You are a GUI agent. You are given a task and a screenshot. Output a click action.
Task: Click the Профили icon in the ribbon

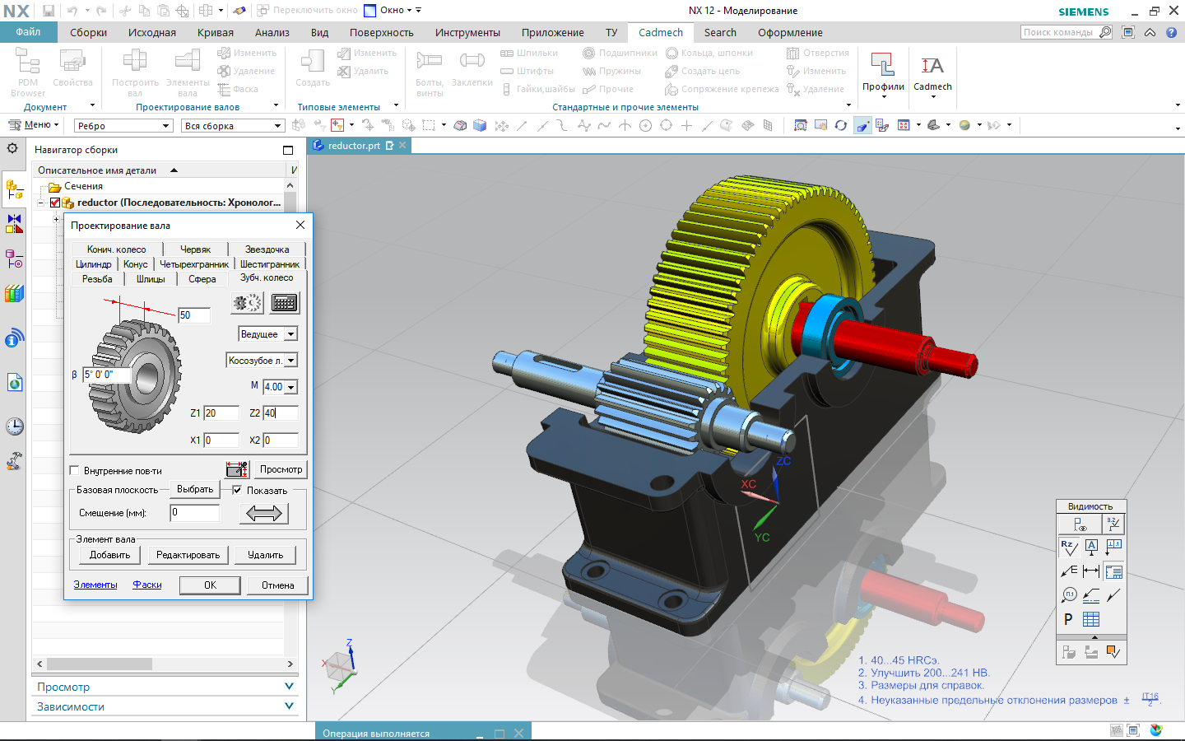883,67
